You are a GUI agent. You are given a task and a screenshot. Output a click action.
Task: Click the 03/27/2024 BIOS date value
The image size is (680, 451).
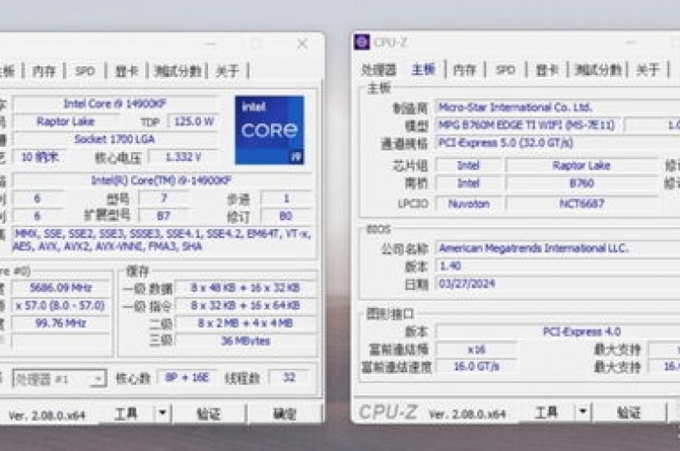[558, 284]
